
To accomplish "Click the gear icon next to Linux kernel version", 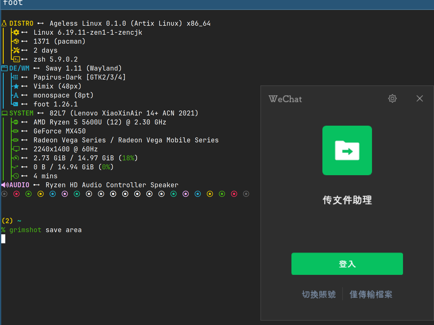I will (x=16, y=32).
